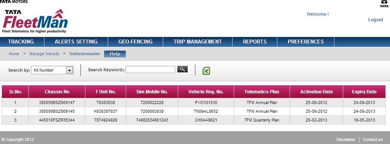The image size is (390, 144).
Task: Sort by the Chassis No column header
Action: (57, 92)
